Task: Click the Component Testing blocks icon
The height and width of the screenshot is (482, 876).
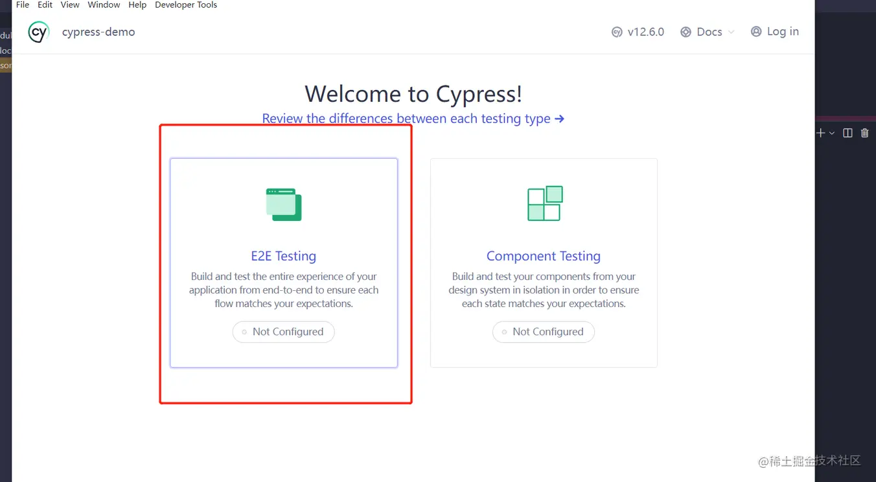Action: tap(545, 203)
